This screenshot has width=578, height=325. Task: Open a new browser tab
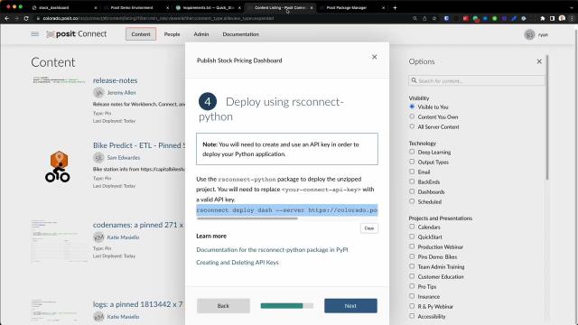pos(395,7)
